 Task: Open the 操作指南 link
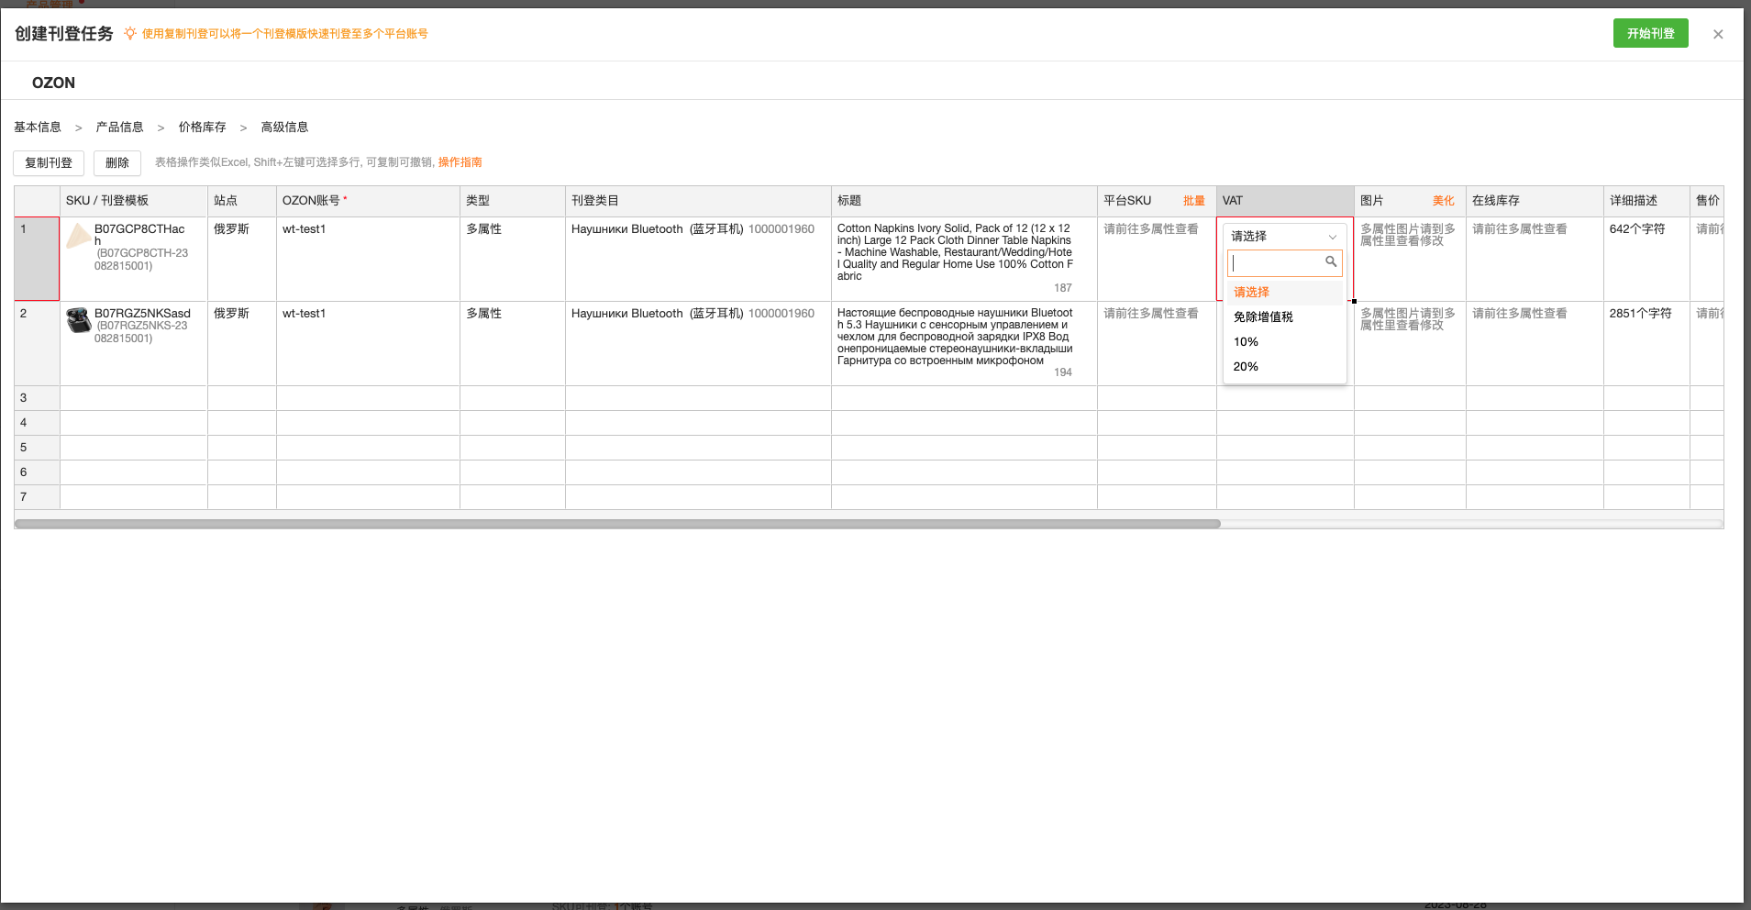[460, 162]
